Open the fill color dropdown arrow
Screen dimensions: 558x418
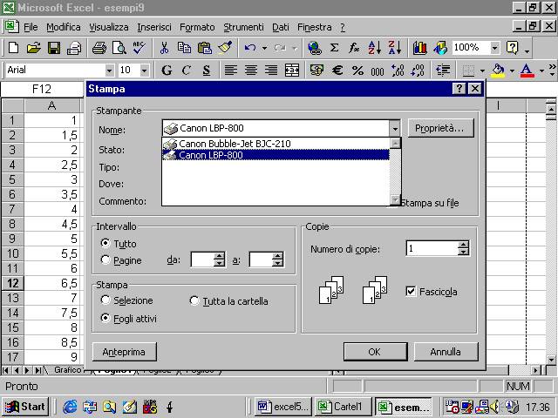point(512,71)
